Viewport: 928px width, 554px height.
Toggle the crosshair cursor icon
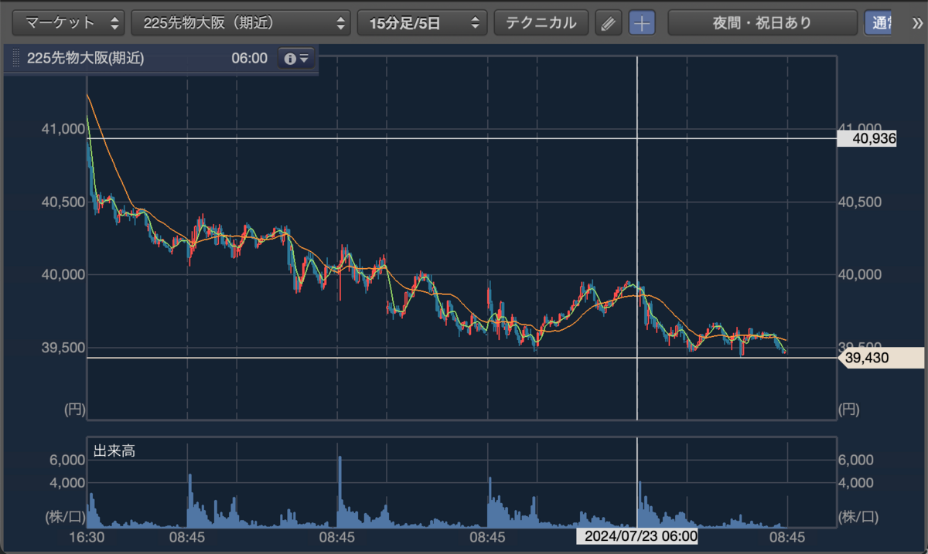(x=641, y=23)
